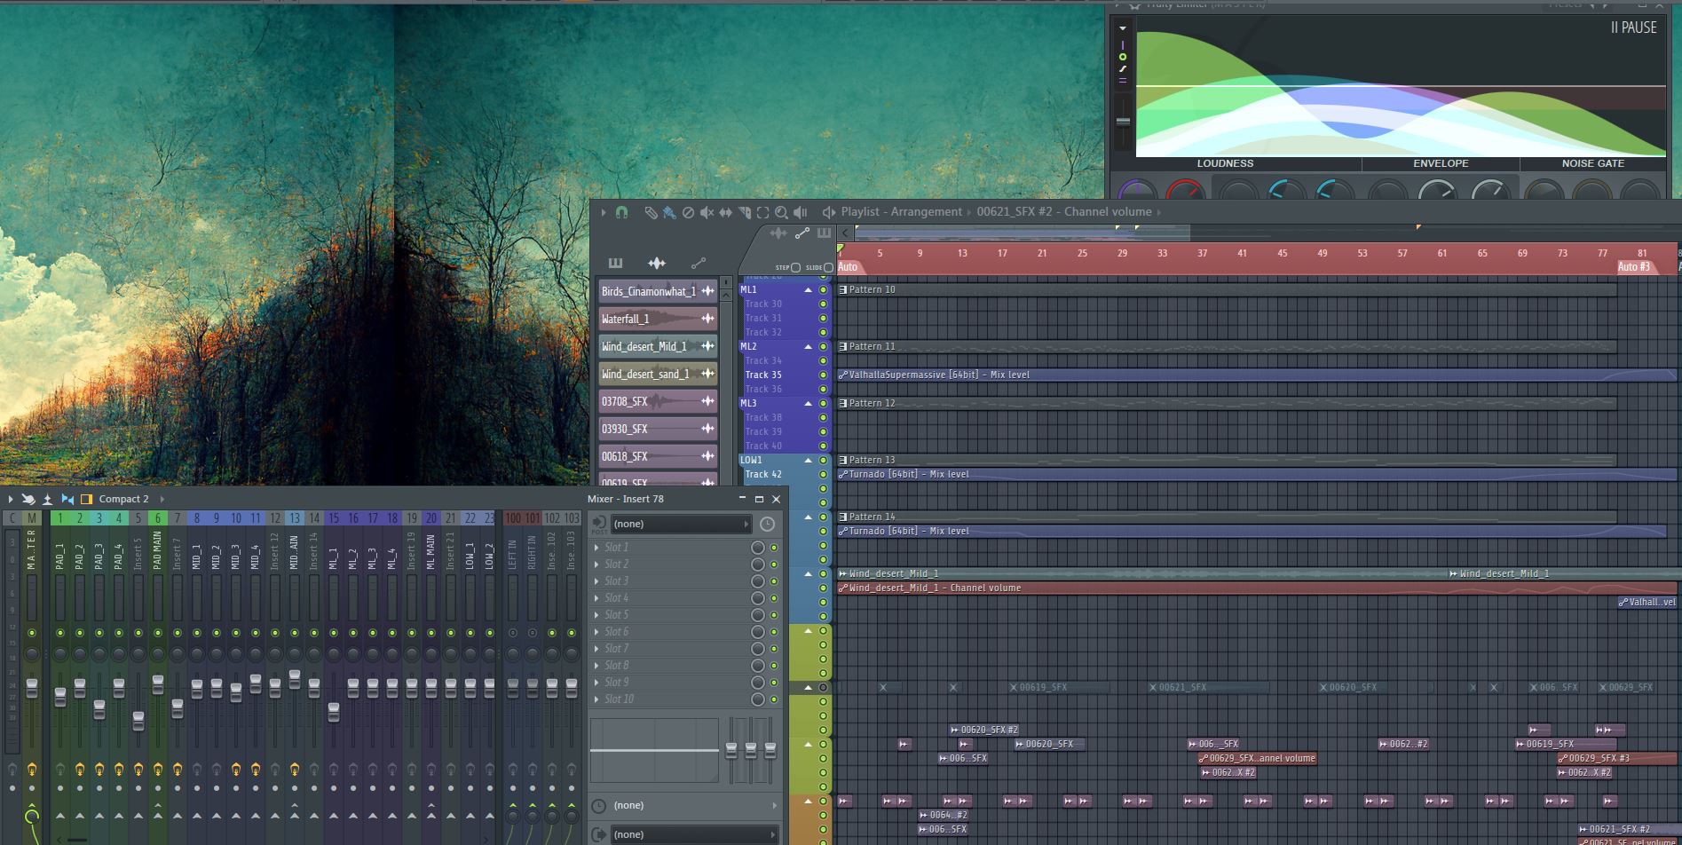Image resolution: width=1682 pixels, height=845 pixels.
Task: Select the paint brush tool in Playlist
Action: [669, 212]
